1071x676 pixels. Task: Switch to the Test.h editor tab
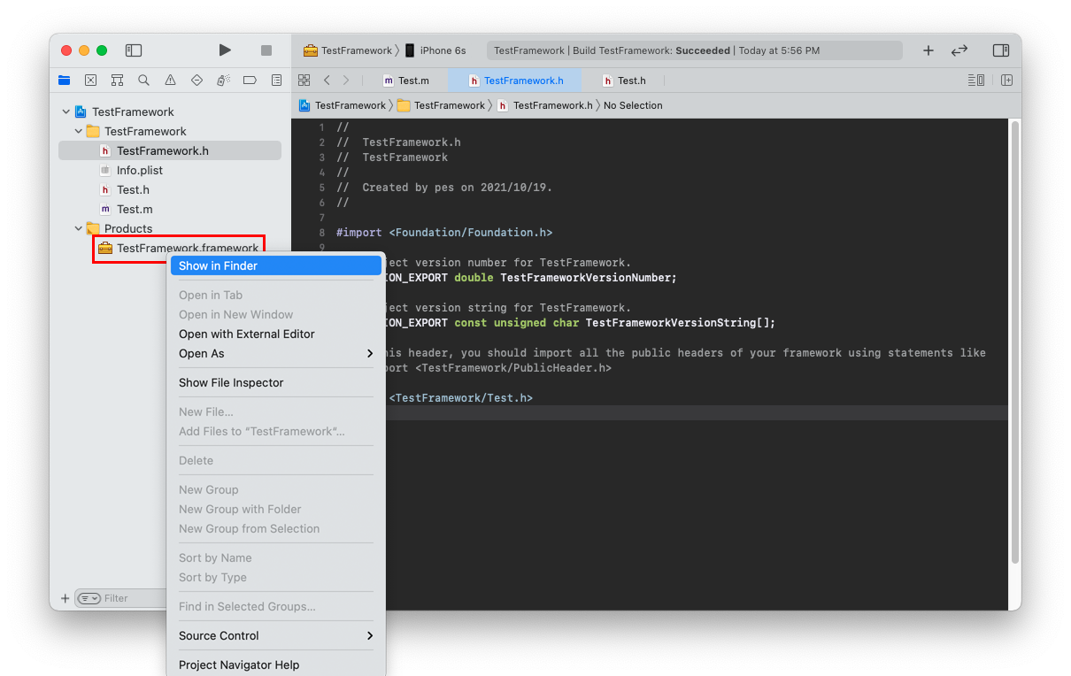coord(624,81)
